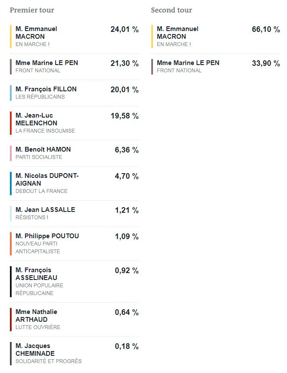Select M. Jacques CHEMINADE name
Viewport: 287px width, 373px height.
pyautogui.click(x=35, y=350)
